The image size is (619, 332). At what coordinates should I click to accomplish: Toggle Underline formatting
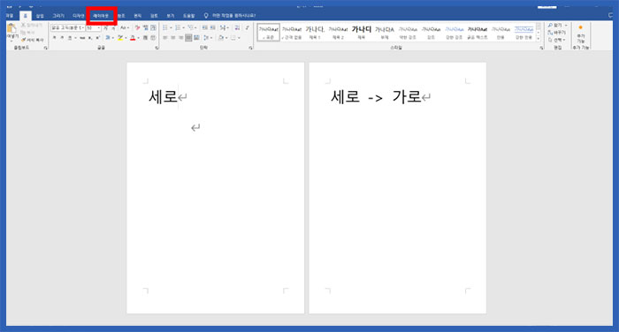click(70, 38)
